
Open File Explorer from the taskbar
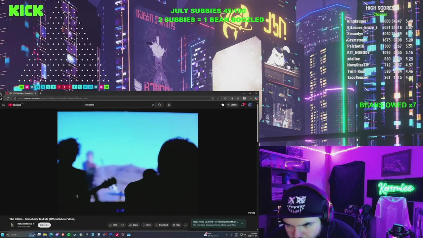coord(45,235)
